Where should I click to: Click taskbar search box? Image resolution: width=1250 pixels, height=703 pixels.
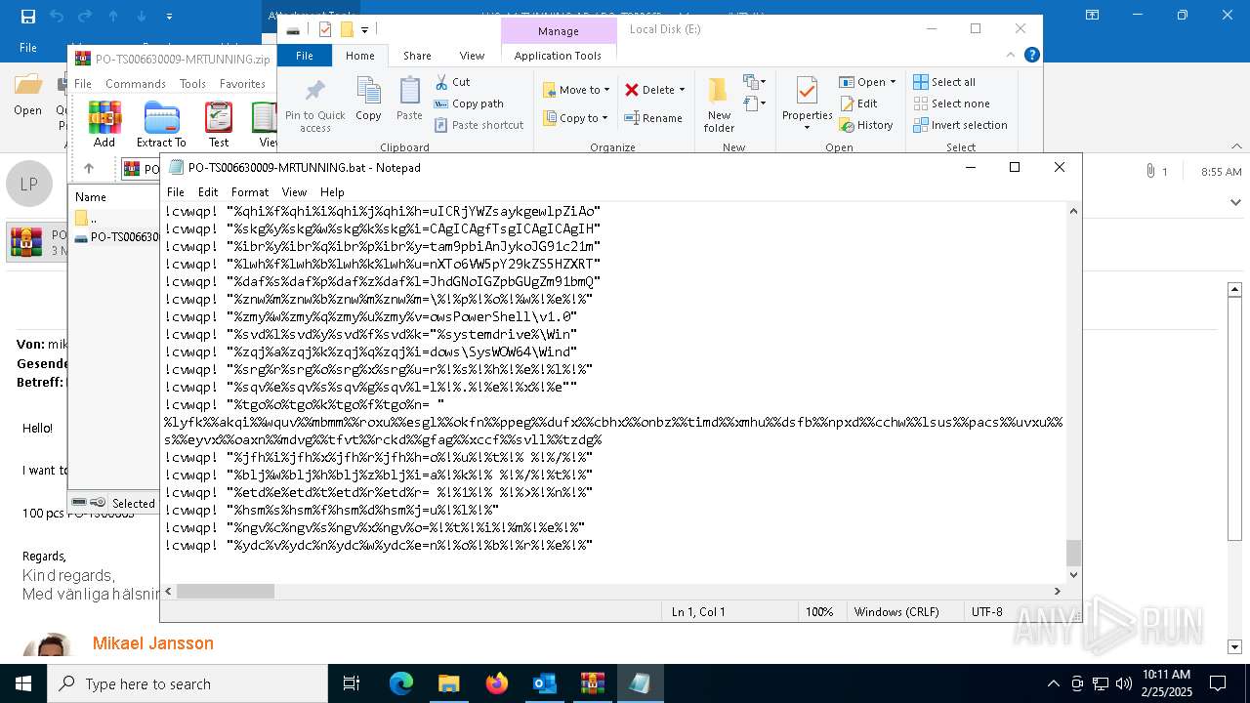(187, 683)
